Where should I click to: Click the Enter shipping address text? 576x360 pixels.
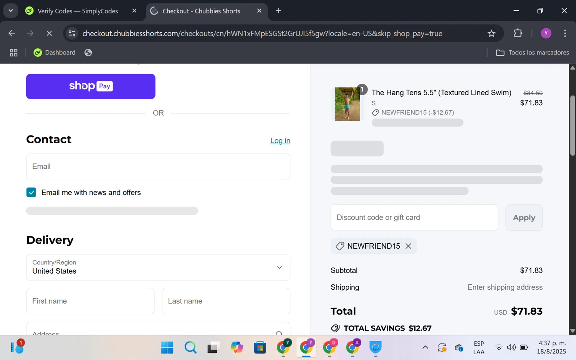[x=505, y=287]
